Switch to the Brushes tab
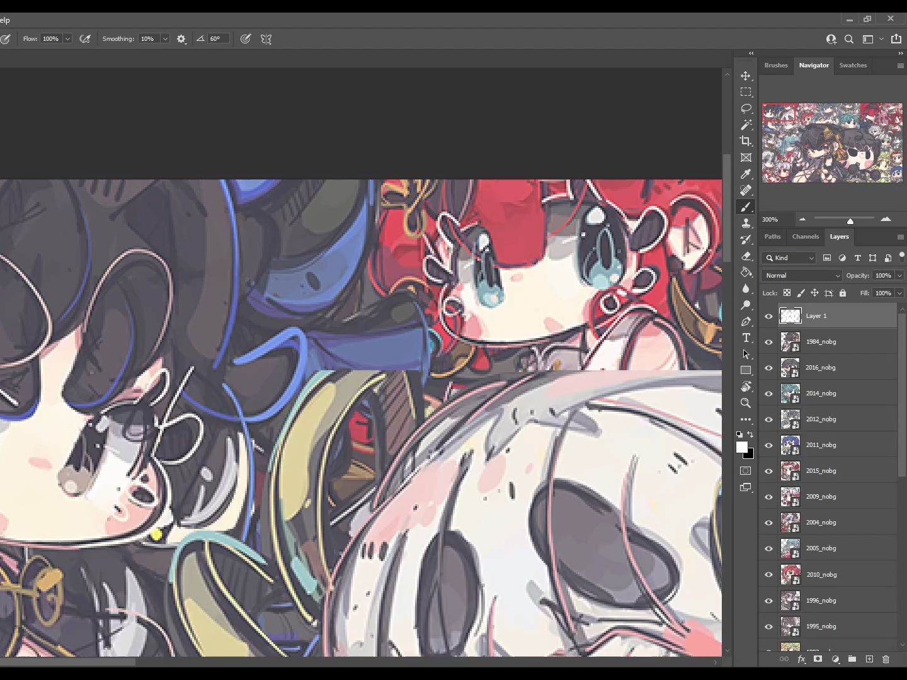 coord(776,65)
